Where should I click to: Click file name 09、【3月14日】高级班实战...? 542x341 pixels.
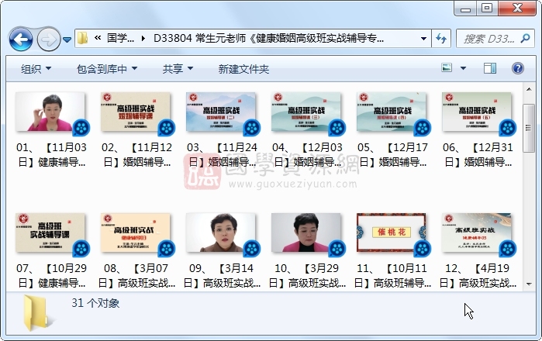[222, 276]
